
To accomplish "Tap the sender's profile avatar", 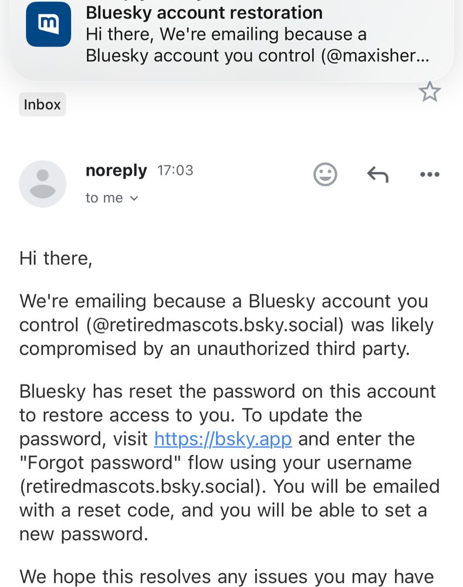I will [43, 184].
